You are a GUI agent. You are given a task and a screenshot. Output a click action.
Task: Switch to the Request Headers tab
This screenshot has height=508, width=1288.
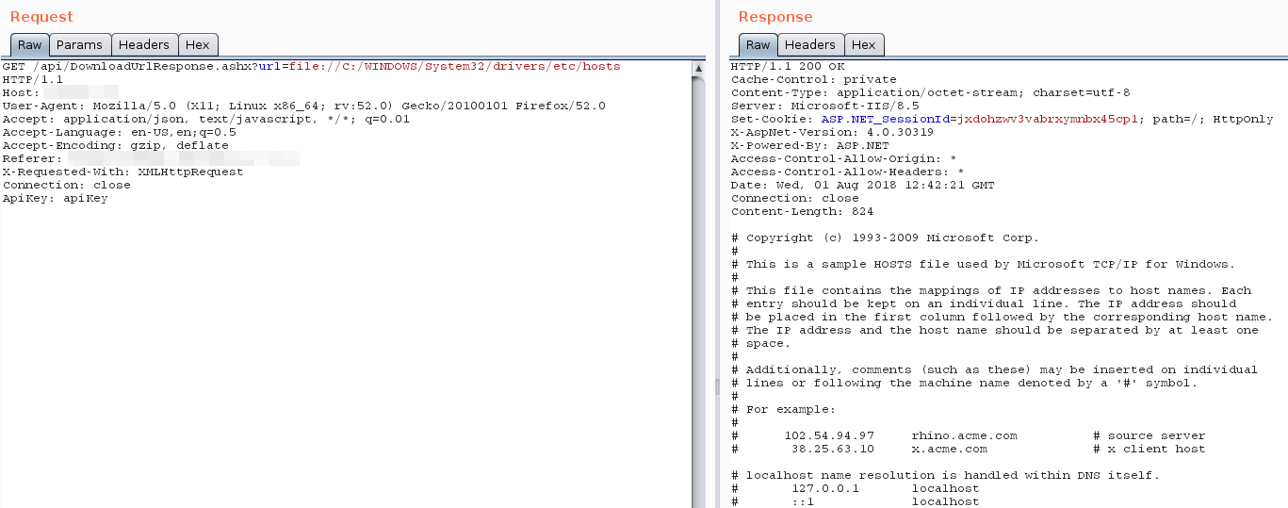pos(144,44)
